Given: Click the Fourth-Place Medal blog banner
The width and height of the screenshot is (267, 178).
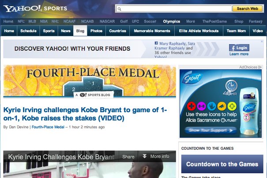Looking at the screenshot, I should point(90,81).
